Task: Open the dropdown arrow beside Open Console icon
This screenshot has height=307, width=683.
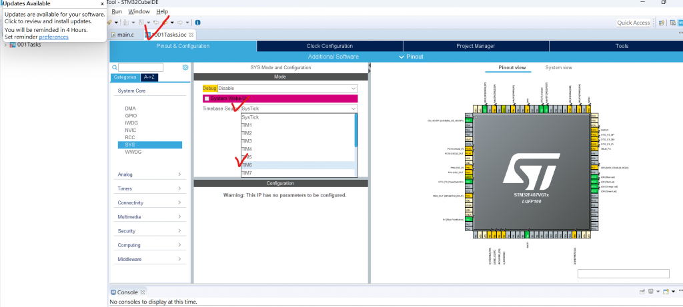Action: pos(673,292)
